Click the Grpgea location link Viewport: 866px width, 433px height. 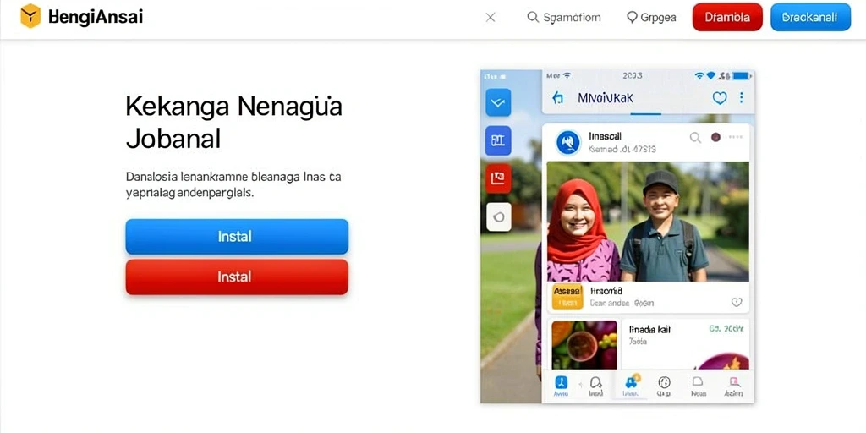(652, 17)
